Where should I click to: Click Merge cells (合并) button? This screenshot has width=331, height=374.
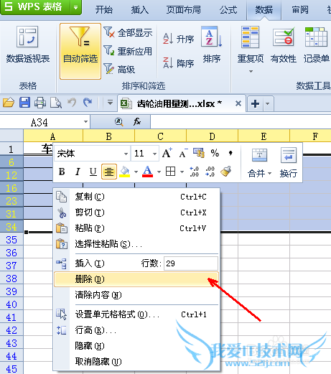point(259,163)
